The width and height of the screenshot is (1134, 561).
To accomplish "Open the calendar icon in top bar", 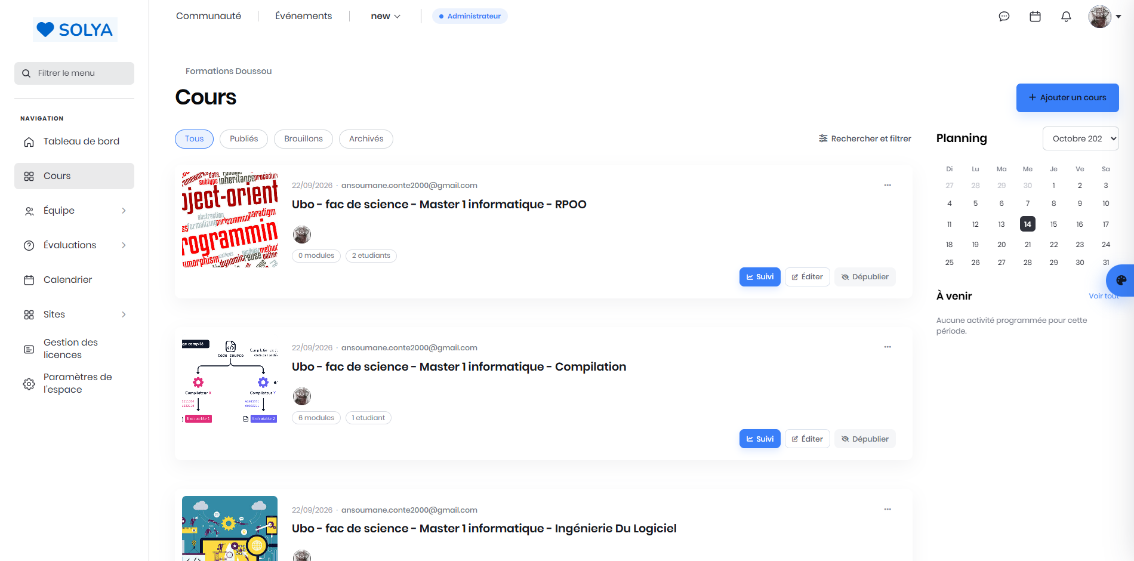I will [x=1035, y=17].
